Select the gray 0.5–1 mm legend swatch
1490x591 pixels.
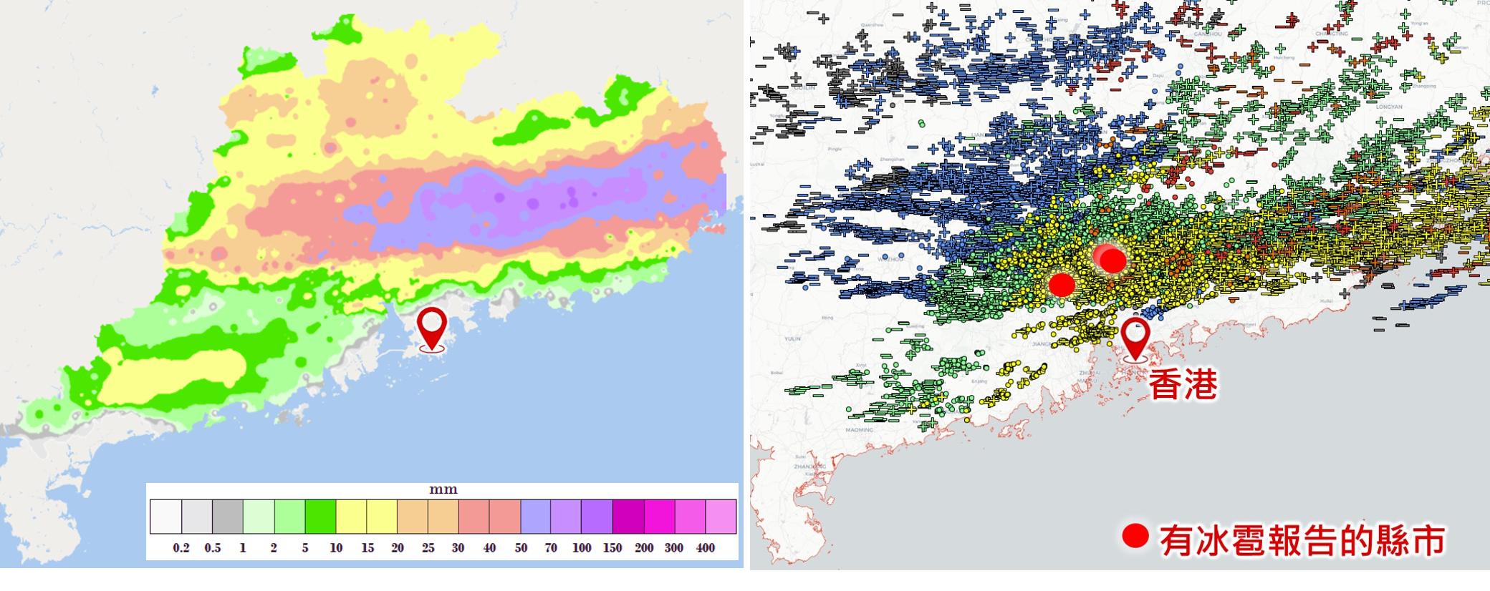pyautogui.click(x=227, y=517)
